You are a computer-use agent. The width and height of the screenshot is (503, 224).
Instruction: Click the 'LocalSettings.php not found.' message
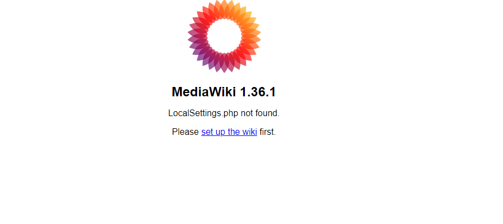coord(224,113)
